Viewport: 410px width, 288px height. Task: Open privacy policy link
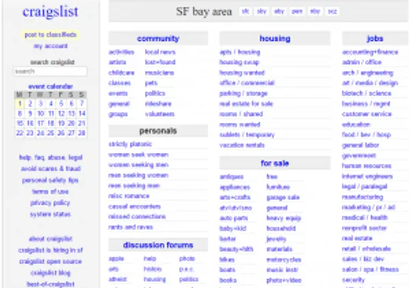coord(50,203)
